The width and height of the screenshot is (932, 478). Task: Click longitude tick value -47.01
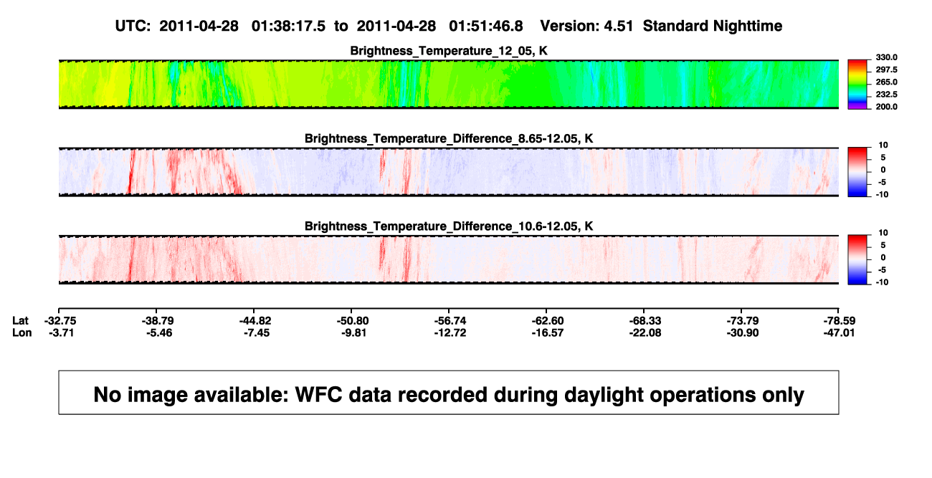pyautogui.click(x=839, y=333)
